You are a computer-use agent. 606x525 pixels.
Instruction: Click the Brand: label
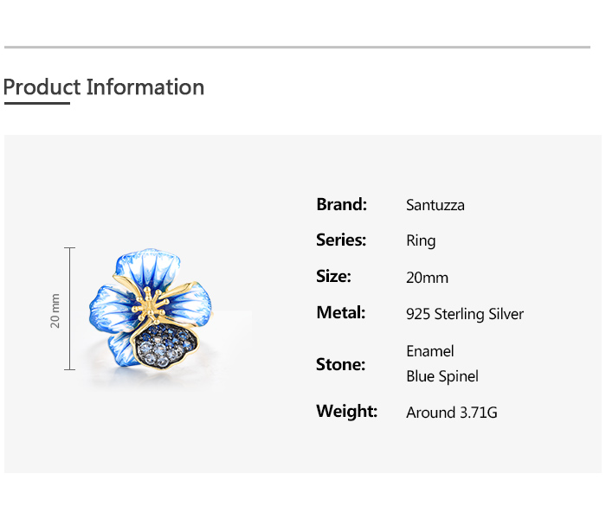tap(341, 204)
